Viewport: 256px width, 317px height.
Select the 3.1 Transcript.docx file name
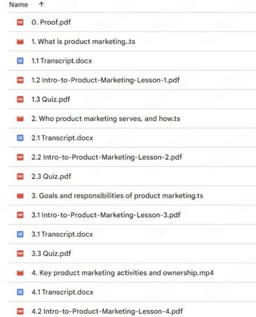[62, 234]
